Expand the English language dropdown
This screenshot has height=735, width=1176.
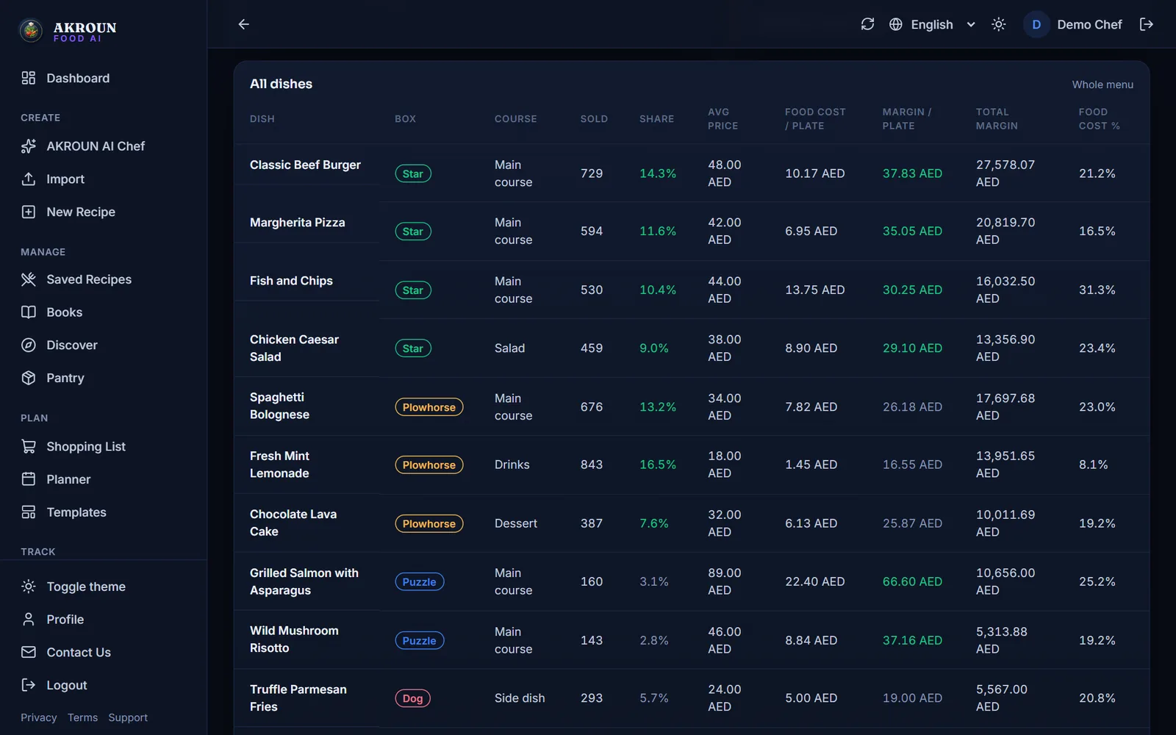(932, 24)
